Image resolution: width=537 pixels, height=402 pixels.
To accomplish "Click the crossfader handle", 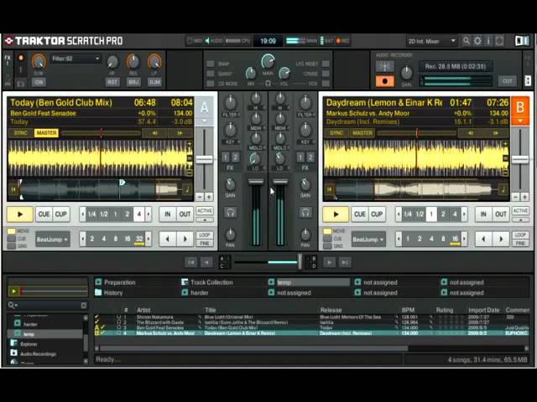I will pyautogui.click(x=300, y=261).
